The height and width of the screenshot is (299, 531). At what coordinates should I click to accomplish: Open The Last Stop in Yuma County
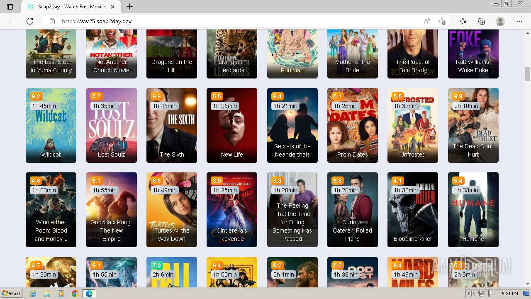coord(51,54)
